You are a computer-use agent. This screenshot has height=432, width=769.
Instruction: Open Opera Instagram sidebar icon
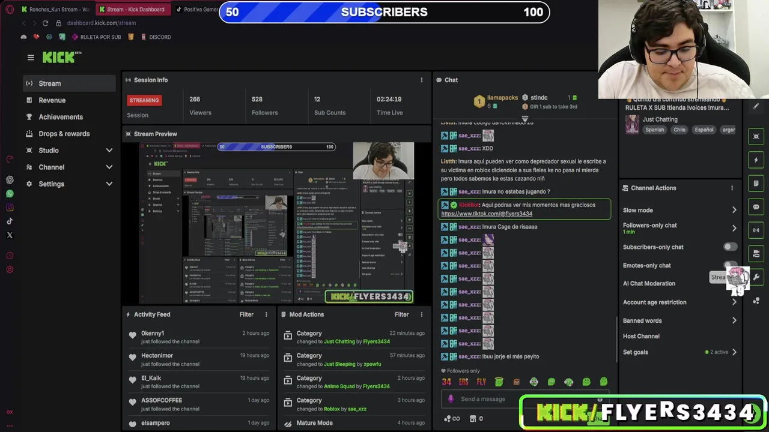point(10,208)
